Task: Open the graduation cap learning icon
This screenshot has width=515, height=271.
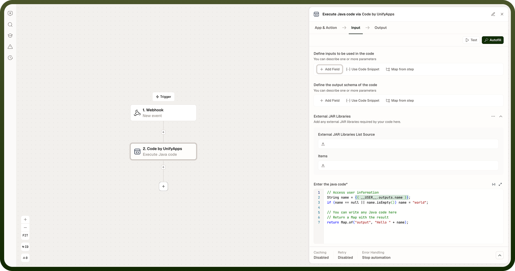Action: point(10,36)
